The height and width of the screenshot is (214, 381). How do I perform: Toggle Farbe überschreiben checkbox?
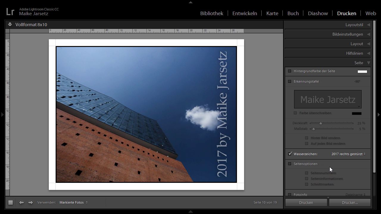(x=295, y=113)
